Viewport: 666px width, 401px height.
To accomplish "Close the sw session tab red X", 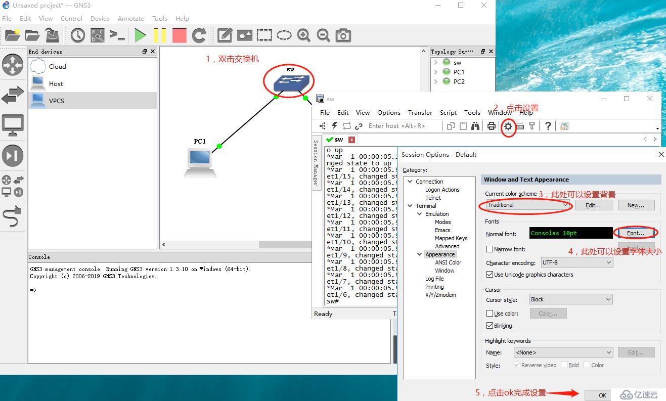I will [352, 140].
